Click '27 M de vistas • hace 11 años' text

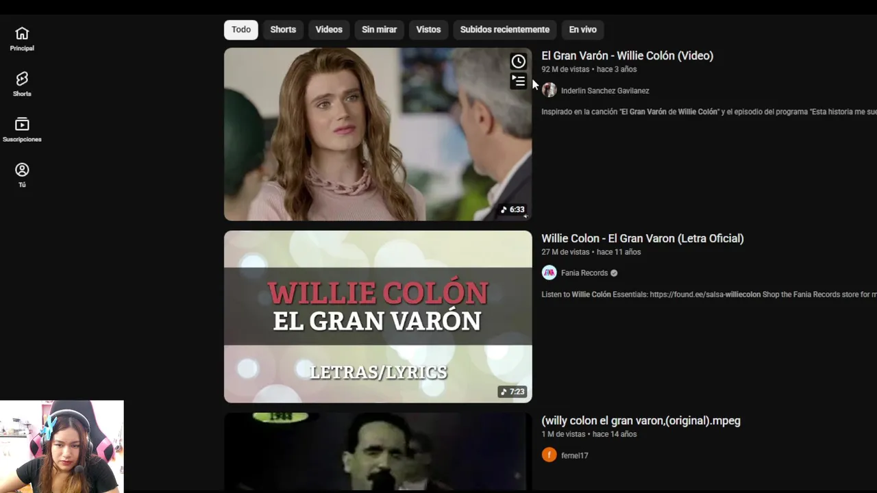point(591,252)
